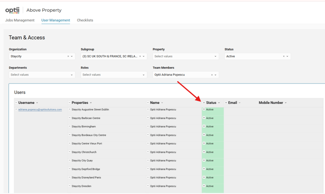Collapse the Name column header
Viewport: 325px width, 194px height.
(x=148, y=103)
